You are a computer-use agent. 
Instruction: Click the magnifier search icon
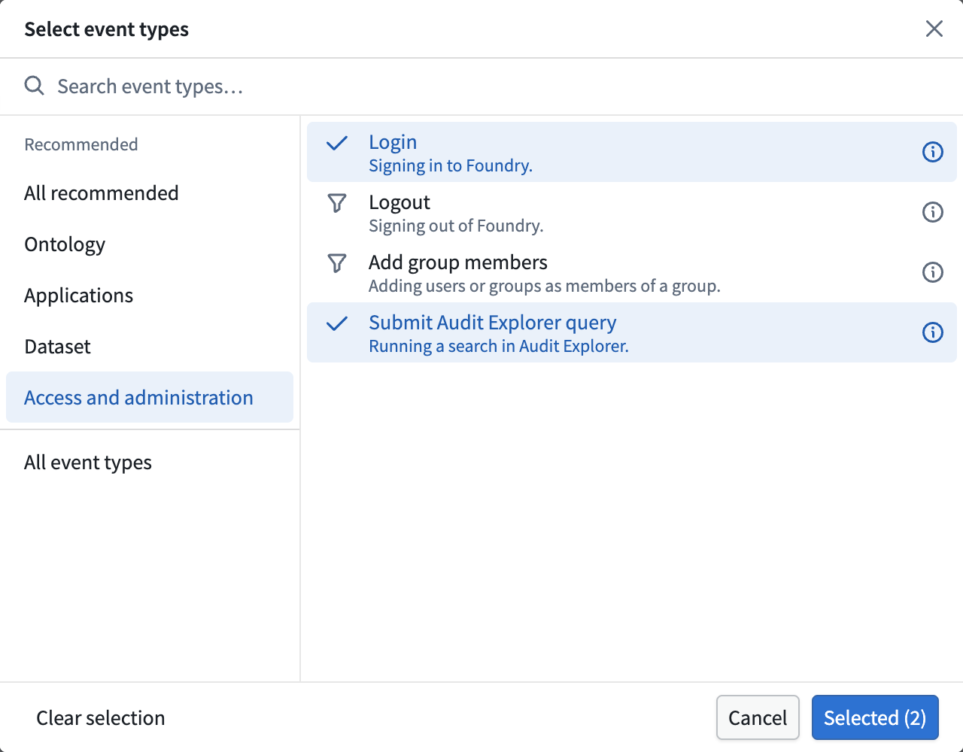34,86
